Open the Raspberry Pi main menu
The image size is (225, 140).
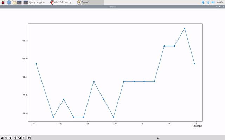tap(3, 2)
